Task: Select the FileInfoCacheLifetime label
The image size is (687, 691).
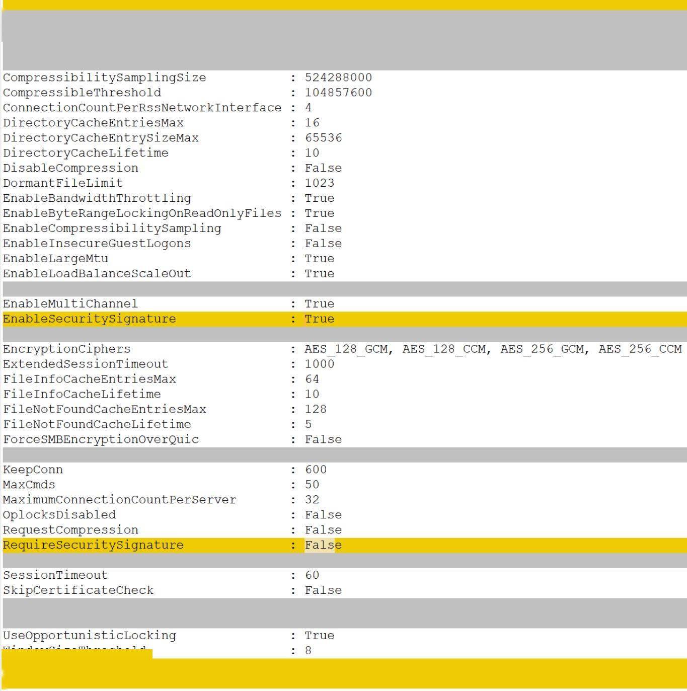Action: pos(82,395)
